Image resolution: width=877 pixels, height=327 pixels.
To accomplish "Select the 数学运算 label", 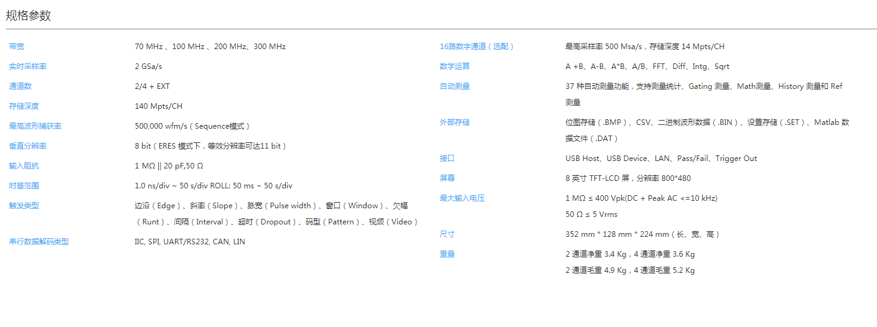I will pos(455,67).
